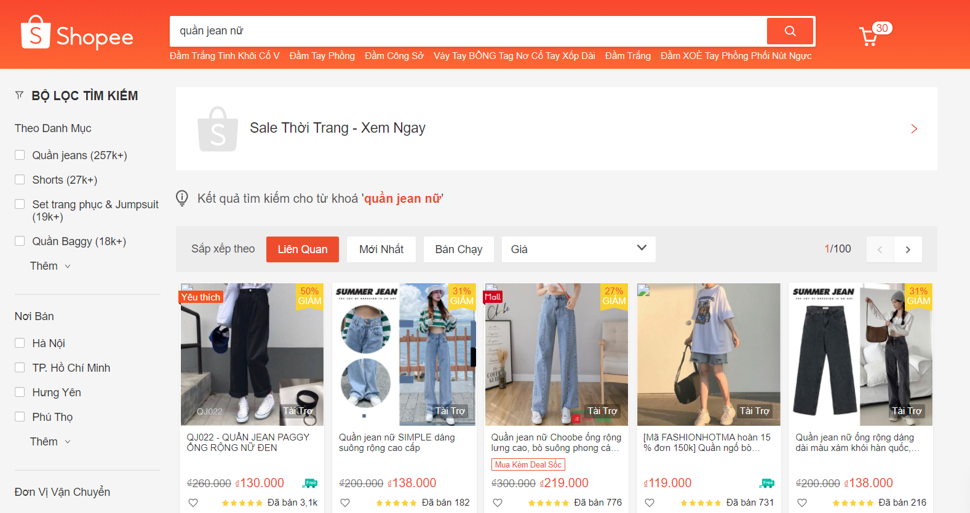Open the Đầm Tay Phồng suggested search

[x=322, y=56]
